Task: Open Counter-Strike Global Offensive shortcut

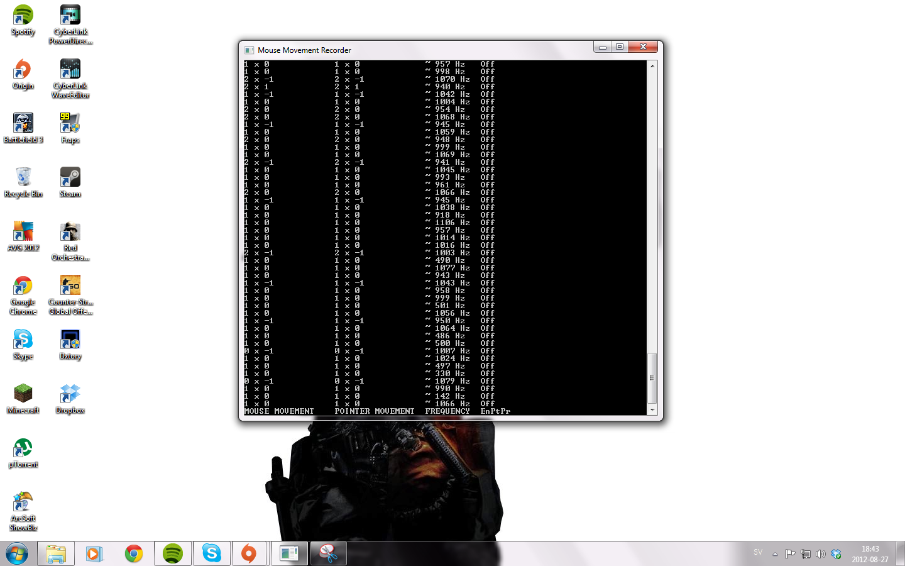Action: [70, 289]
